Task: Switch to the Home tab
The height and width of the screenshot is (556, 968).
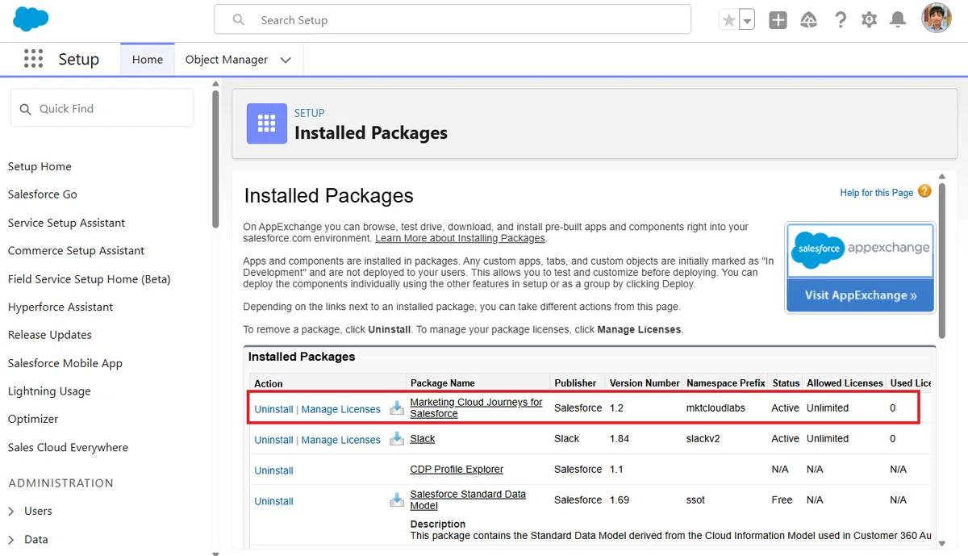Action: click(148, 60)
